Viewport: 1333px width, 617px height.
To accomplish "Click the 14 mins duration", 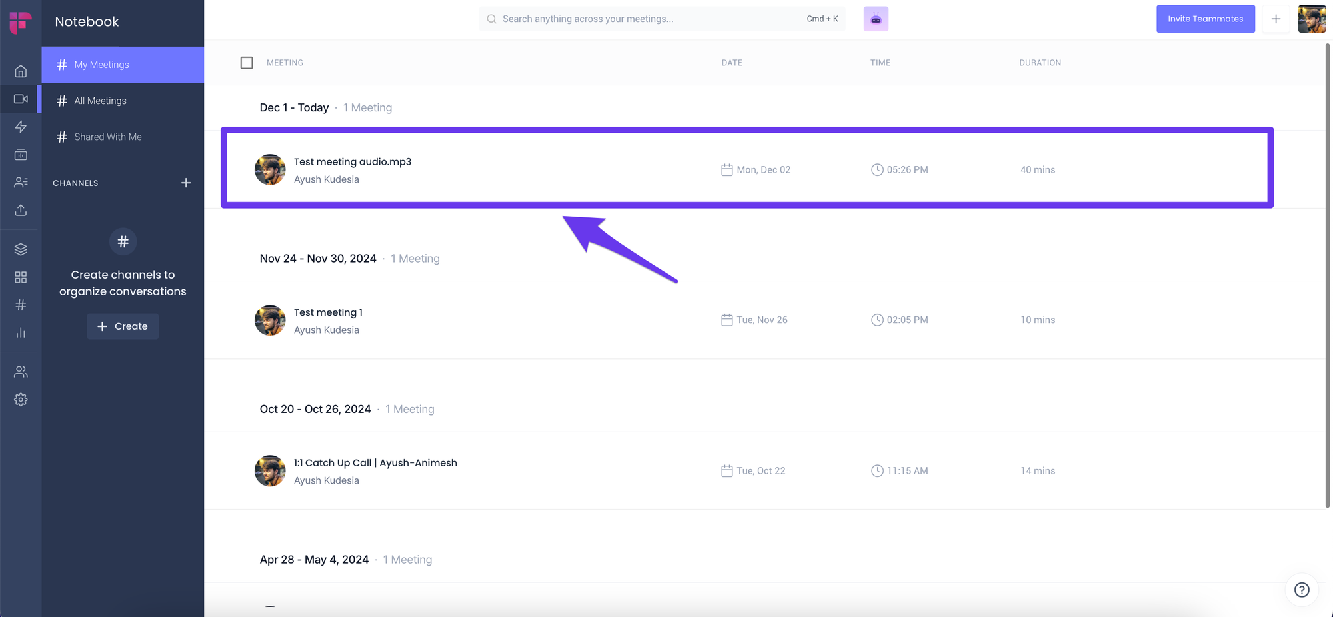I will click(1038, 471).
